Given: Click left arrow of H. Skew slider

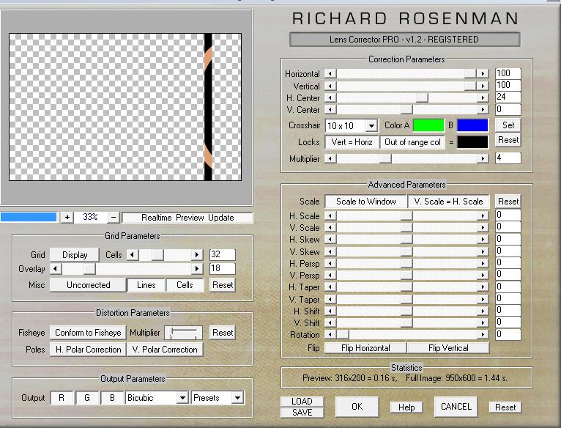Looking at the screenshot, I should pos(330,239).
